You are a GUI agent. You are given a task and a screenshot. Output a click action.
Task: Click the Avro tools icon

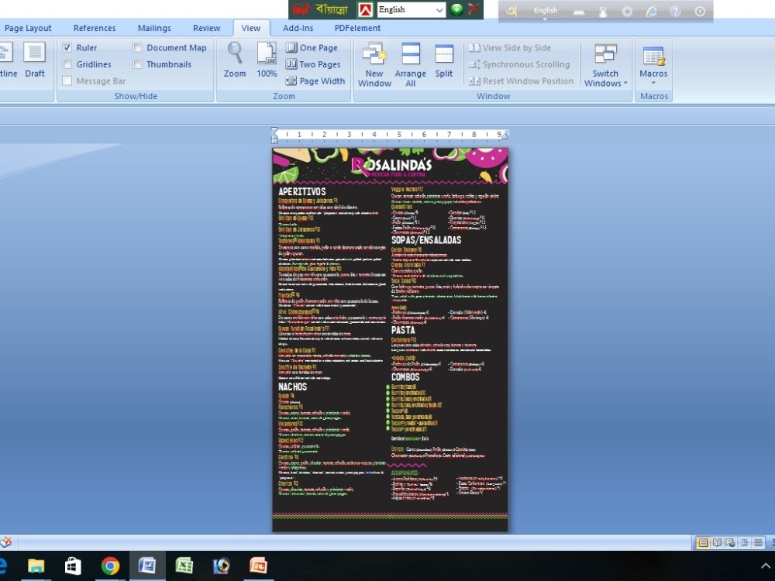click(x=602, y=11)
